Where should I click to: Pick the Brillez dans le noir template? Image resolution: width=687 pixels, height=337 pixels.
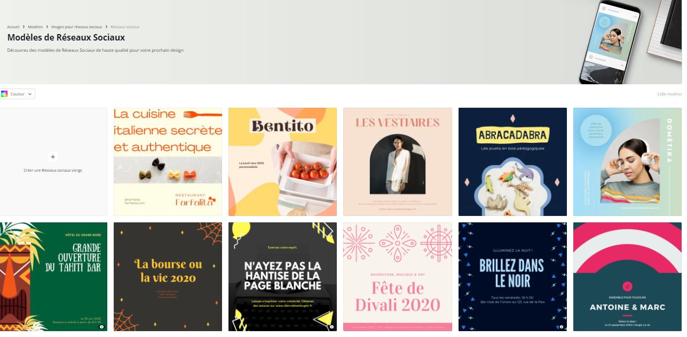click(512, 277)
